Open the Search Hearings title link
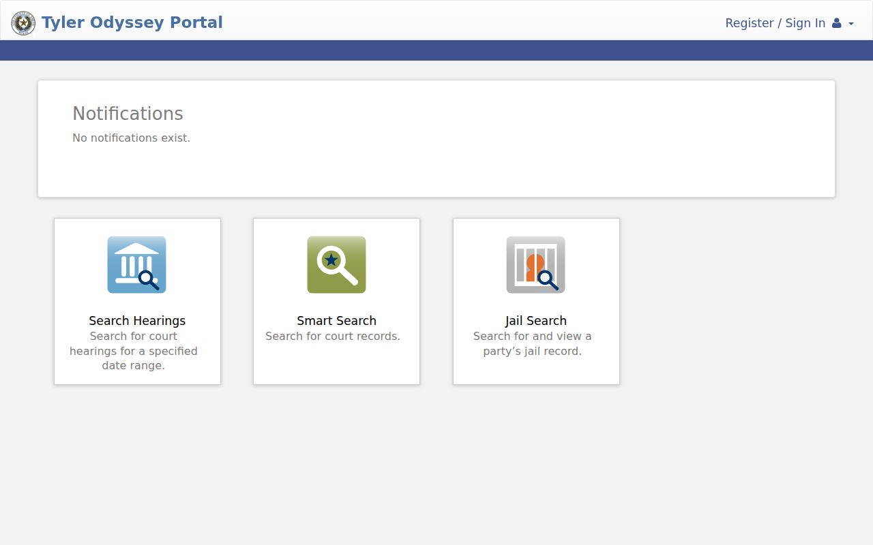 pyautogui.click(x=137, y=321)
